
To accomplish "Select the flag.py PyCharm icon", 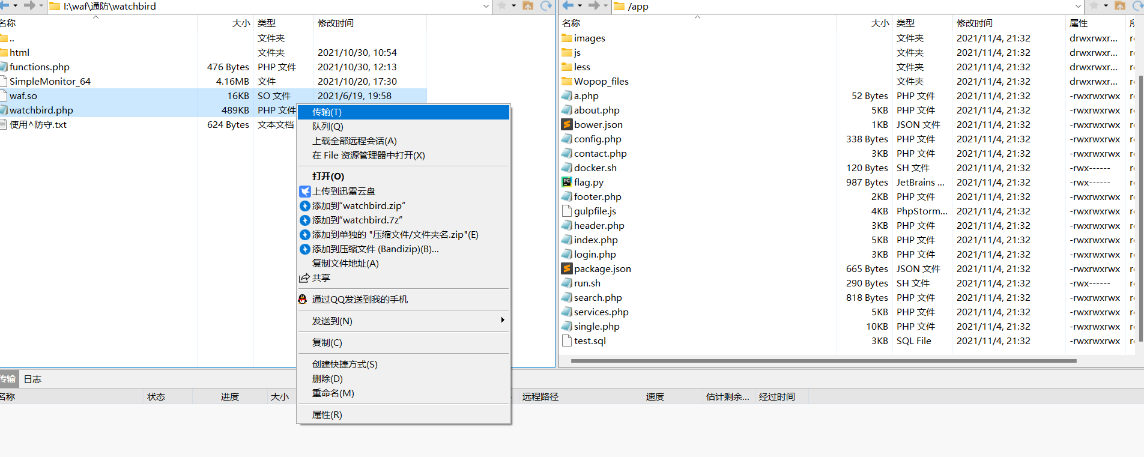I will click(x=567, y=182).
